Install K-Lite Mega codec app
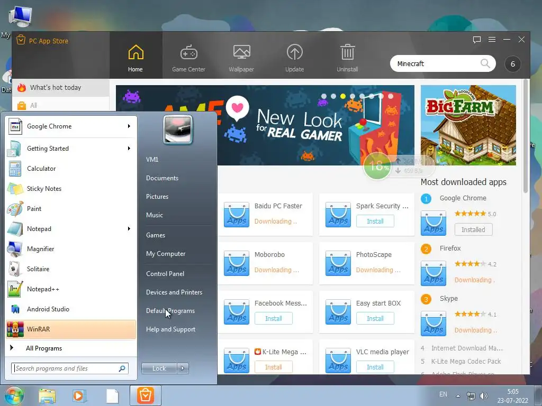This screenshot has width=542, height=406. pos(274,367)
